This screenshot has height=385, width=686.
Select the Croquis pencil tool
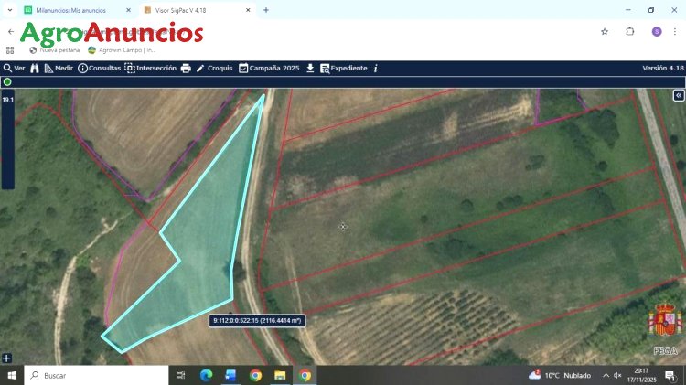214,69
